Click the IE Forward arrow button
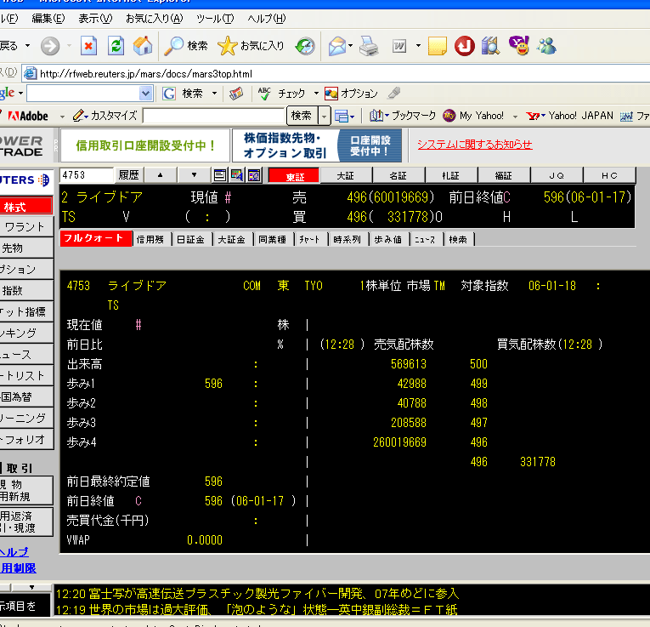Viewport: 650px width, 627px height. click(x=50, y=46)
